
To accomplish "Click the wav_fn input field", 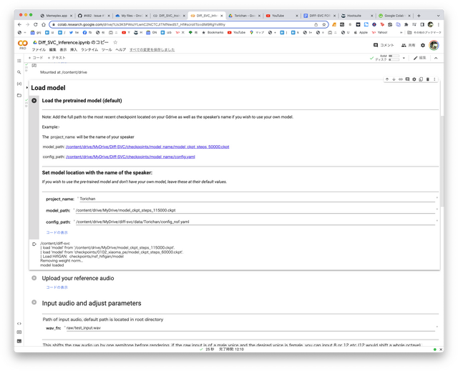I will (250, 328).
